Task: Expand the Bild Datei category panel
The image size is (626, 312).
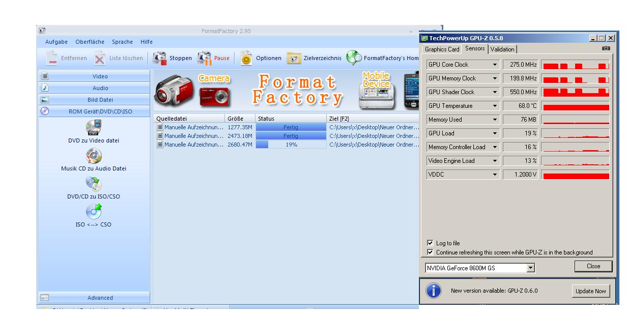Action: pyautogui.click(x=94, y=100)
